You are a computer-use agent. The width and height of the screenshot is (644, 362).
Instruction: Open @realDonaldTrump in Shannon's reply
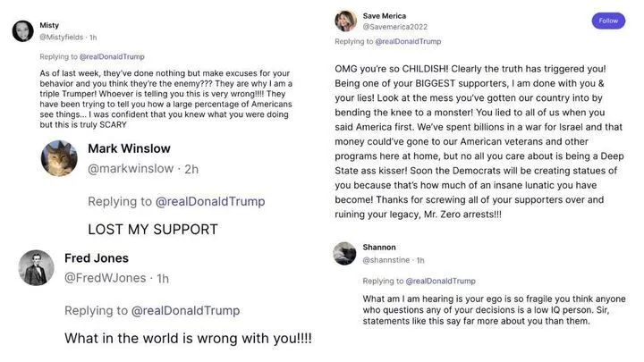click(x=435, y=281)
